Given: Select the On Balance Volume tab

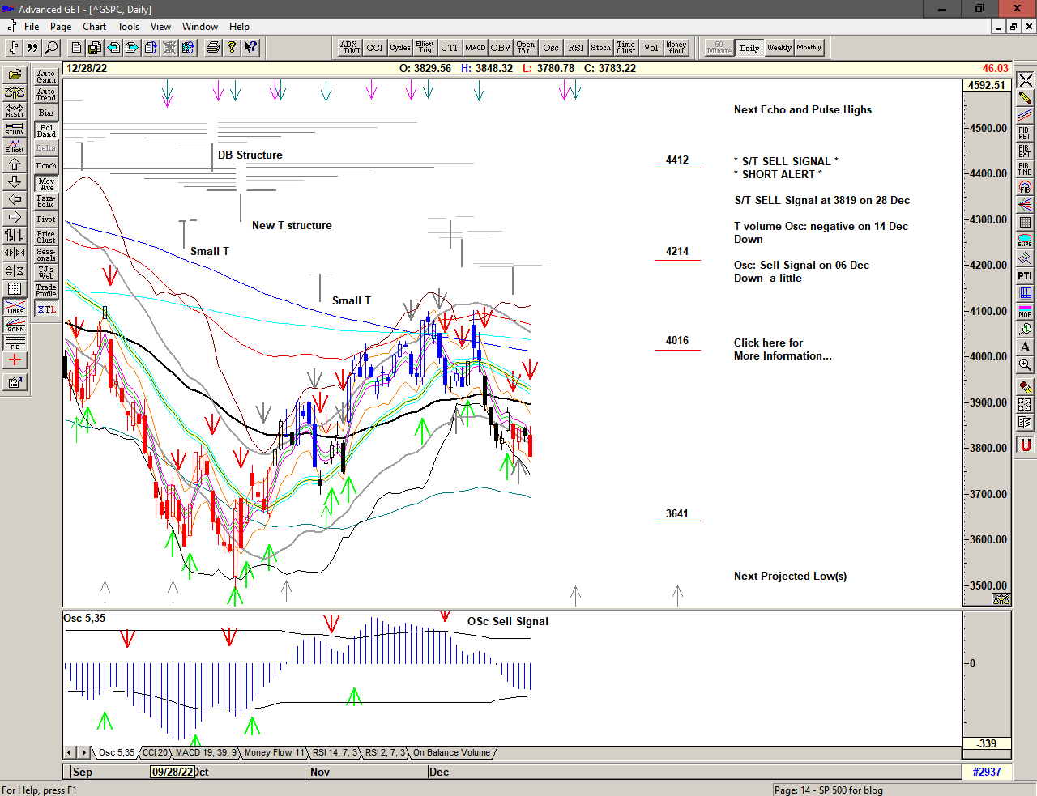Looking at the screenshot, I should coord(451,752).
